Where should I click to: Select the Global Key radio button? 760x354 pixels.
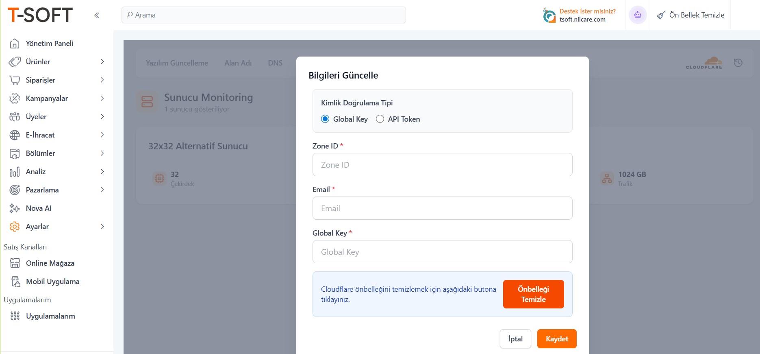pos(325,119)
